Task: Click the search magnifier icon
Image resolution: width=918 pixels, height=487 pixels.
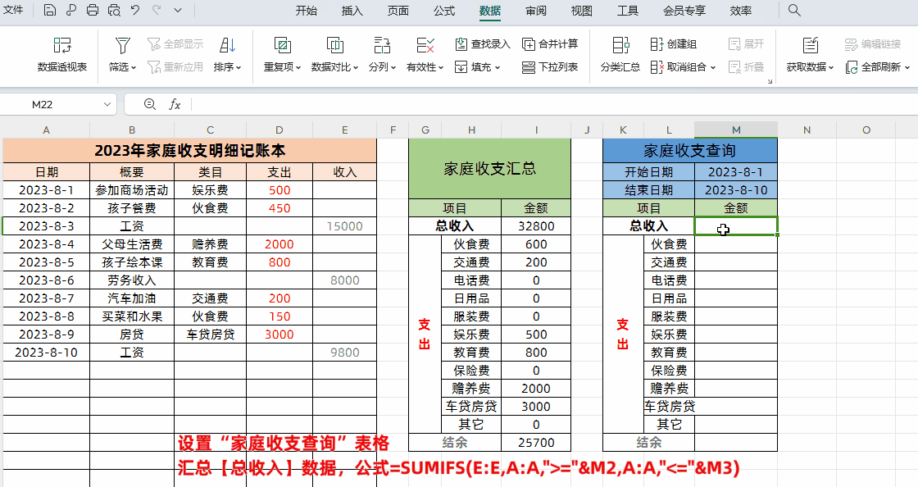Action: point(794,10)
